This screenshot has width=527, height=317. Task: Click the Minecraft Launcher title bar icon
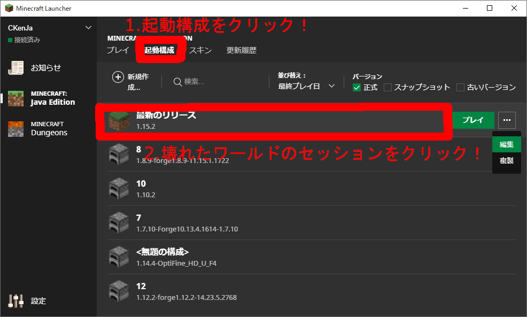(x=9, y=8)
